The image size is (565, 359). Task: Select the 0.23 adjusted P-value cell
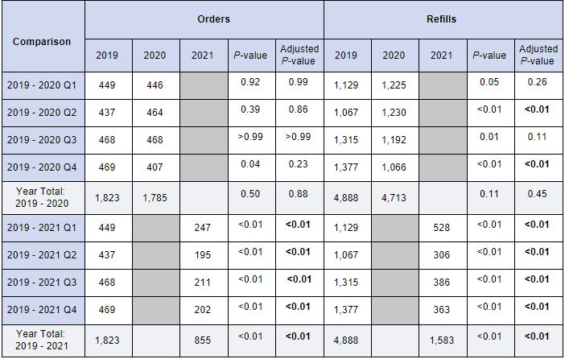coord(299,164)
